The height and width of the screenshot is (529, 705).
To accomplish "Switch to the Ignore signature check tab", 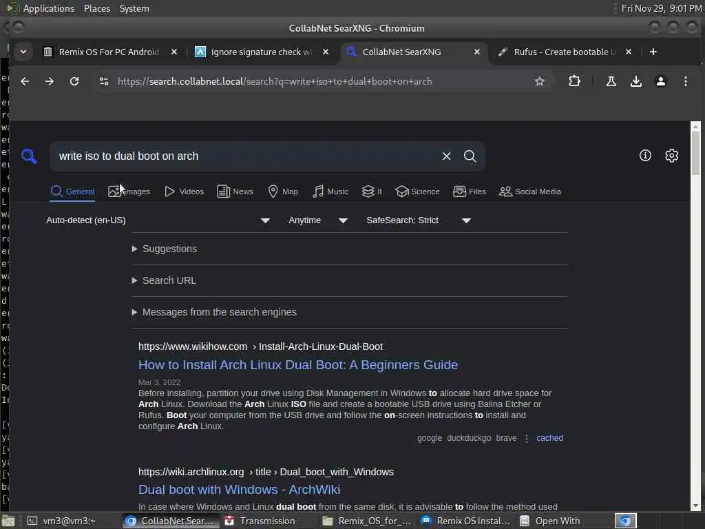I will [261, 52].
